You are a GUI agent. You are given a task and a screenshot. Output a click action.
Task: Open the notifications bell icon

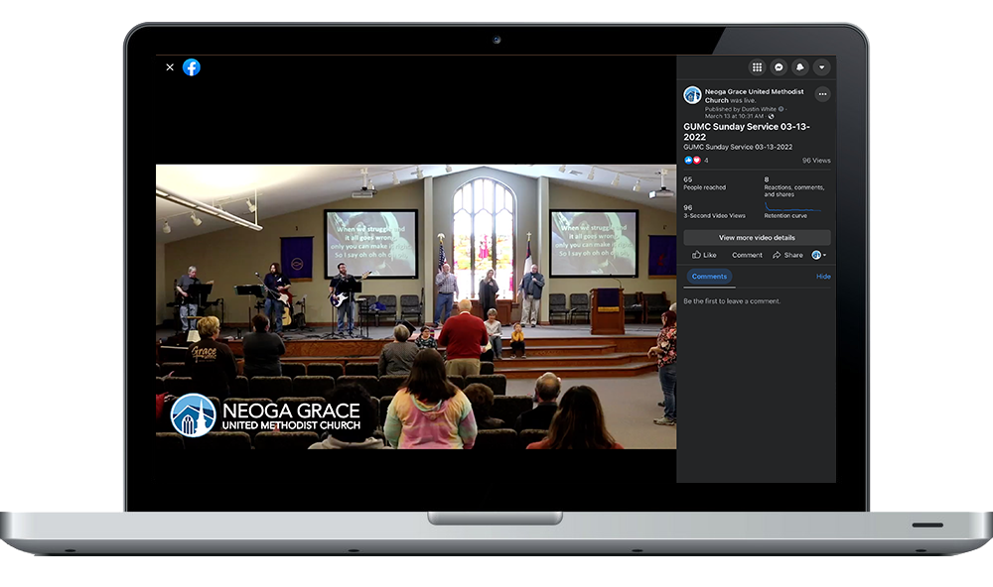[800, 67]
